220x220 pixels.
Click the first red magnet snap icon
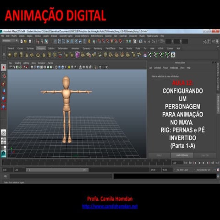click(x=99, y=41)
